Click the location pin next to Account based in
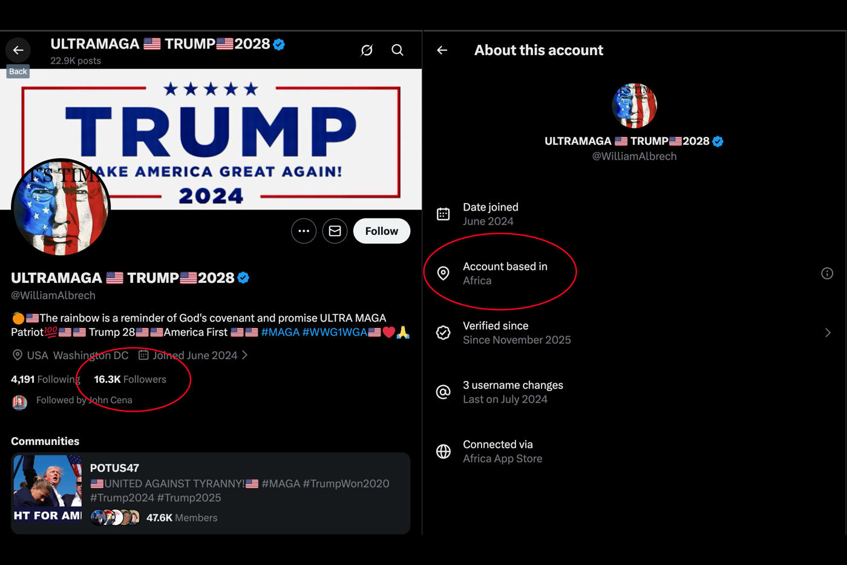The height and width of the screenshot is (565, 847). tap(443, 273)
